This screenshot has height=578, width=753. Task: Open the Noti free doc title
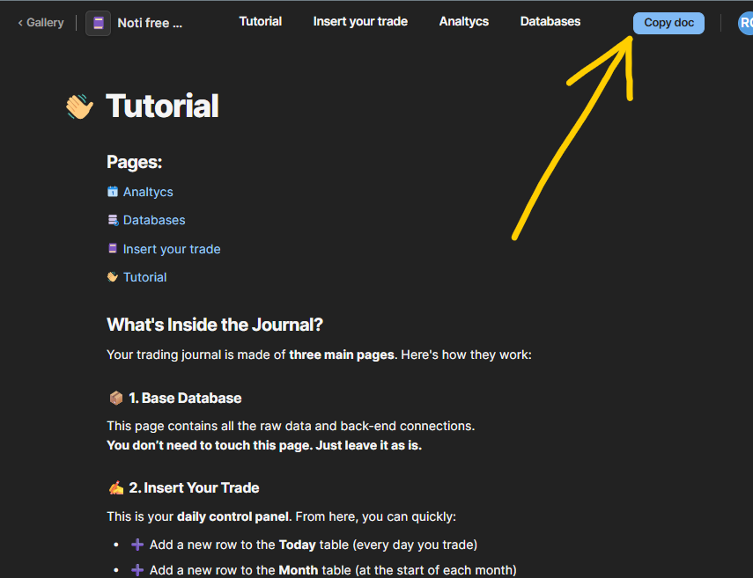pos(150,23)
